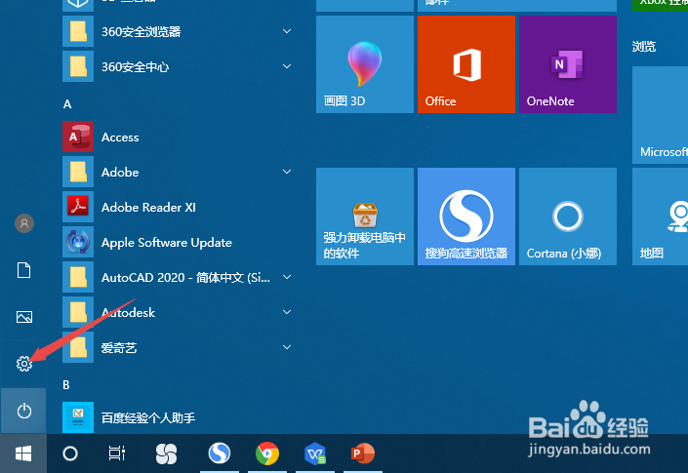Open 强力卸载电脑中的软件 tile

click(x=365, y=217)
